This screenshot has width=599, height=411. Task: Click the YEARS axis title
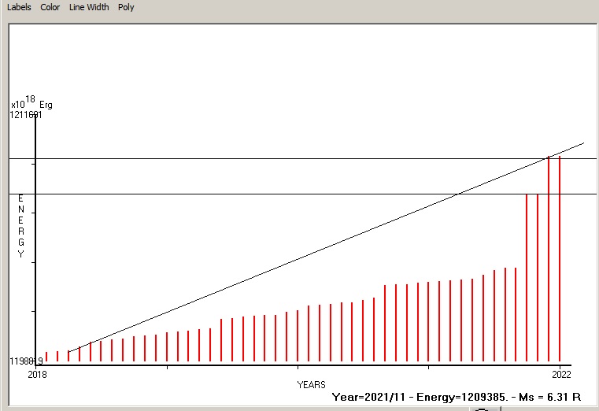tap(311, 384)
